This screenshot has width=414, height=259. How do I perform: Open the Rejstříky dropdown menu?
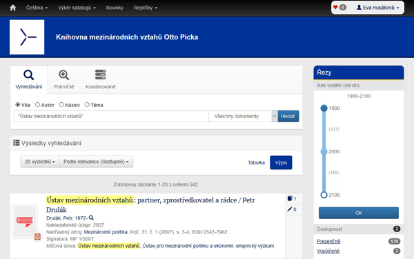[145, 8]
